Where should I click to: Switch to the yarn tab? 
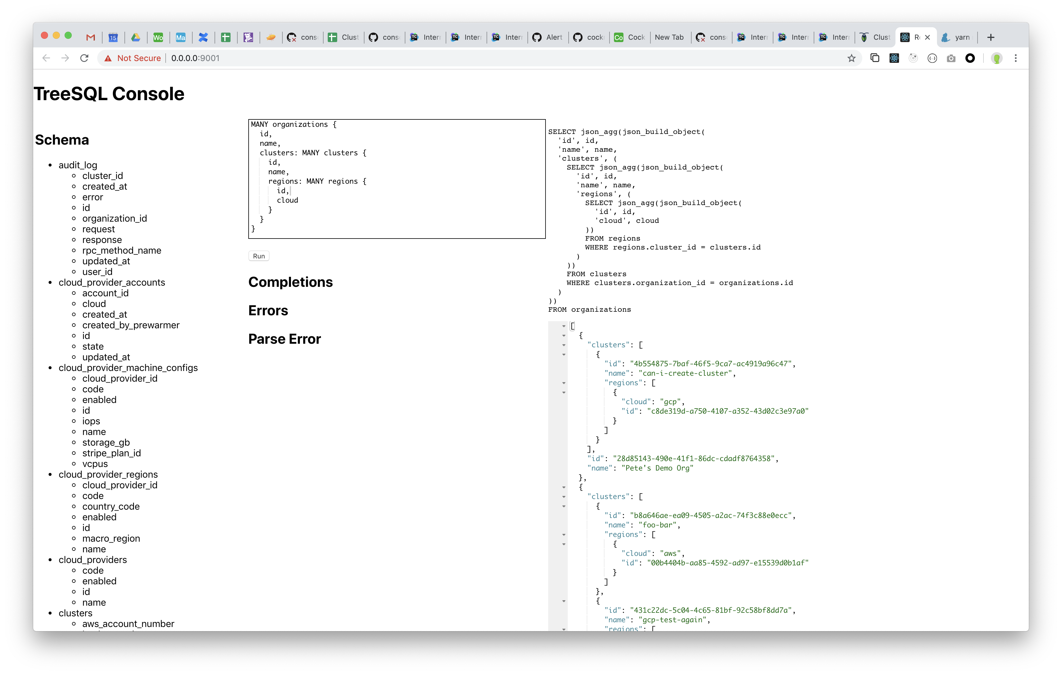957,37
